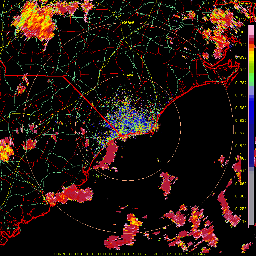The image size is (256, 256).
Task: Click the 0.733 scale value
Action: click(x=241, y=95)
